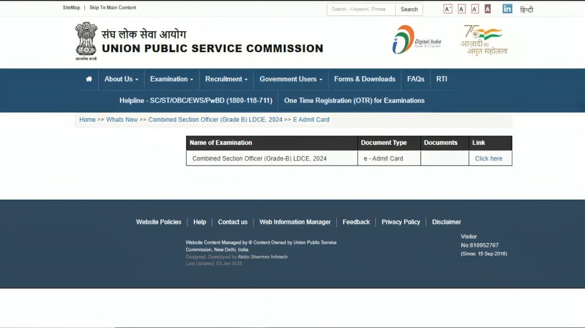
Task: Open Website Policies footer link
Action: coord(159,222)
